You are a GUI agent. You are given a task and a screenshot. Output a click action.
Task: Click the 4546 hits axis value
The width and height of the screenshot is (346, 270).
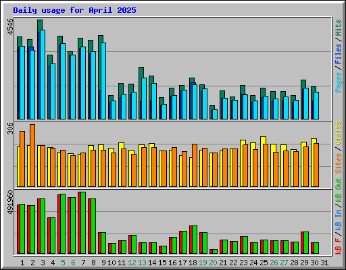pos(10,27)
